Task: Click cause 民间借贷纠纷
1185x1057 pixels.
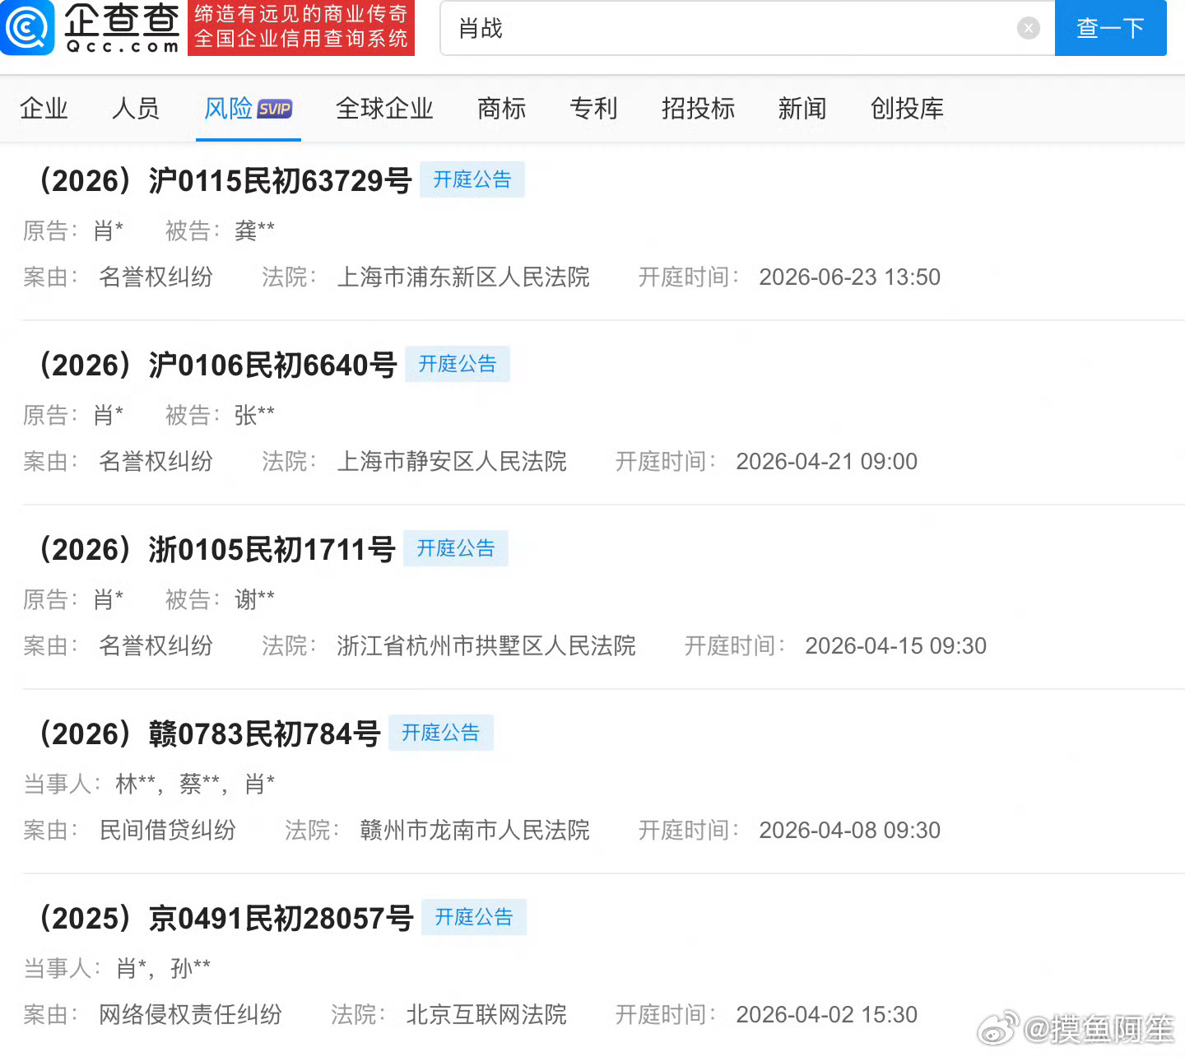Action: (167, 831)
